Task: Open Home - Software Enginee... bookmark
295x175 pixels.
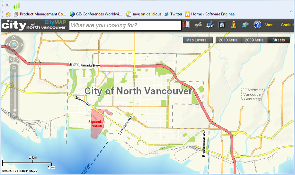Action: [211, 14]
